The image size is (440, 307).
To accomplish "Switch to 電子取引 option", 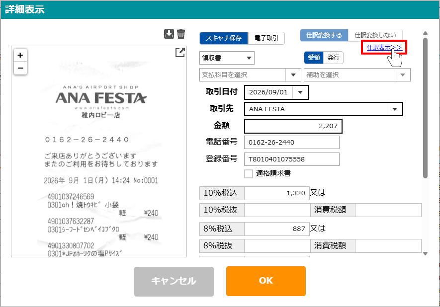I will click(x=266, y=38).
